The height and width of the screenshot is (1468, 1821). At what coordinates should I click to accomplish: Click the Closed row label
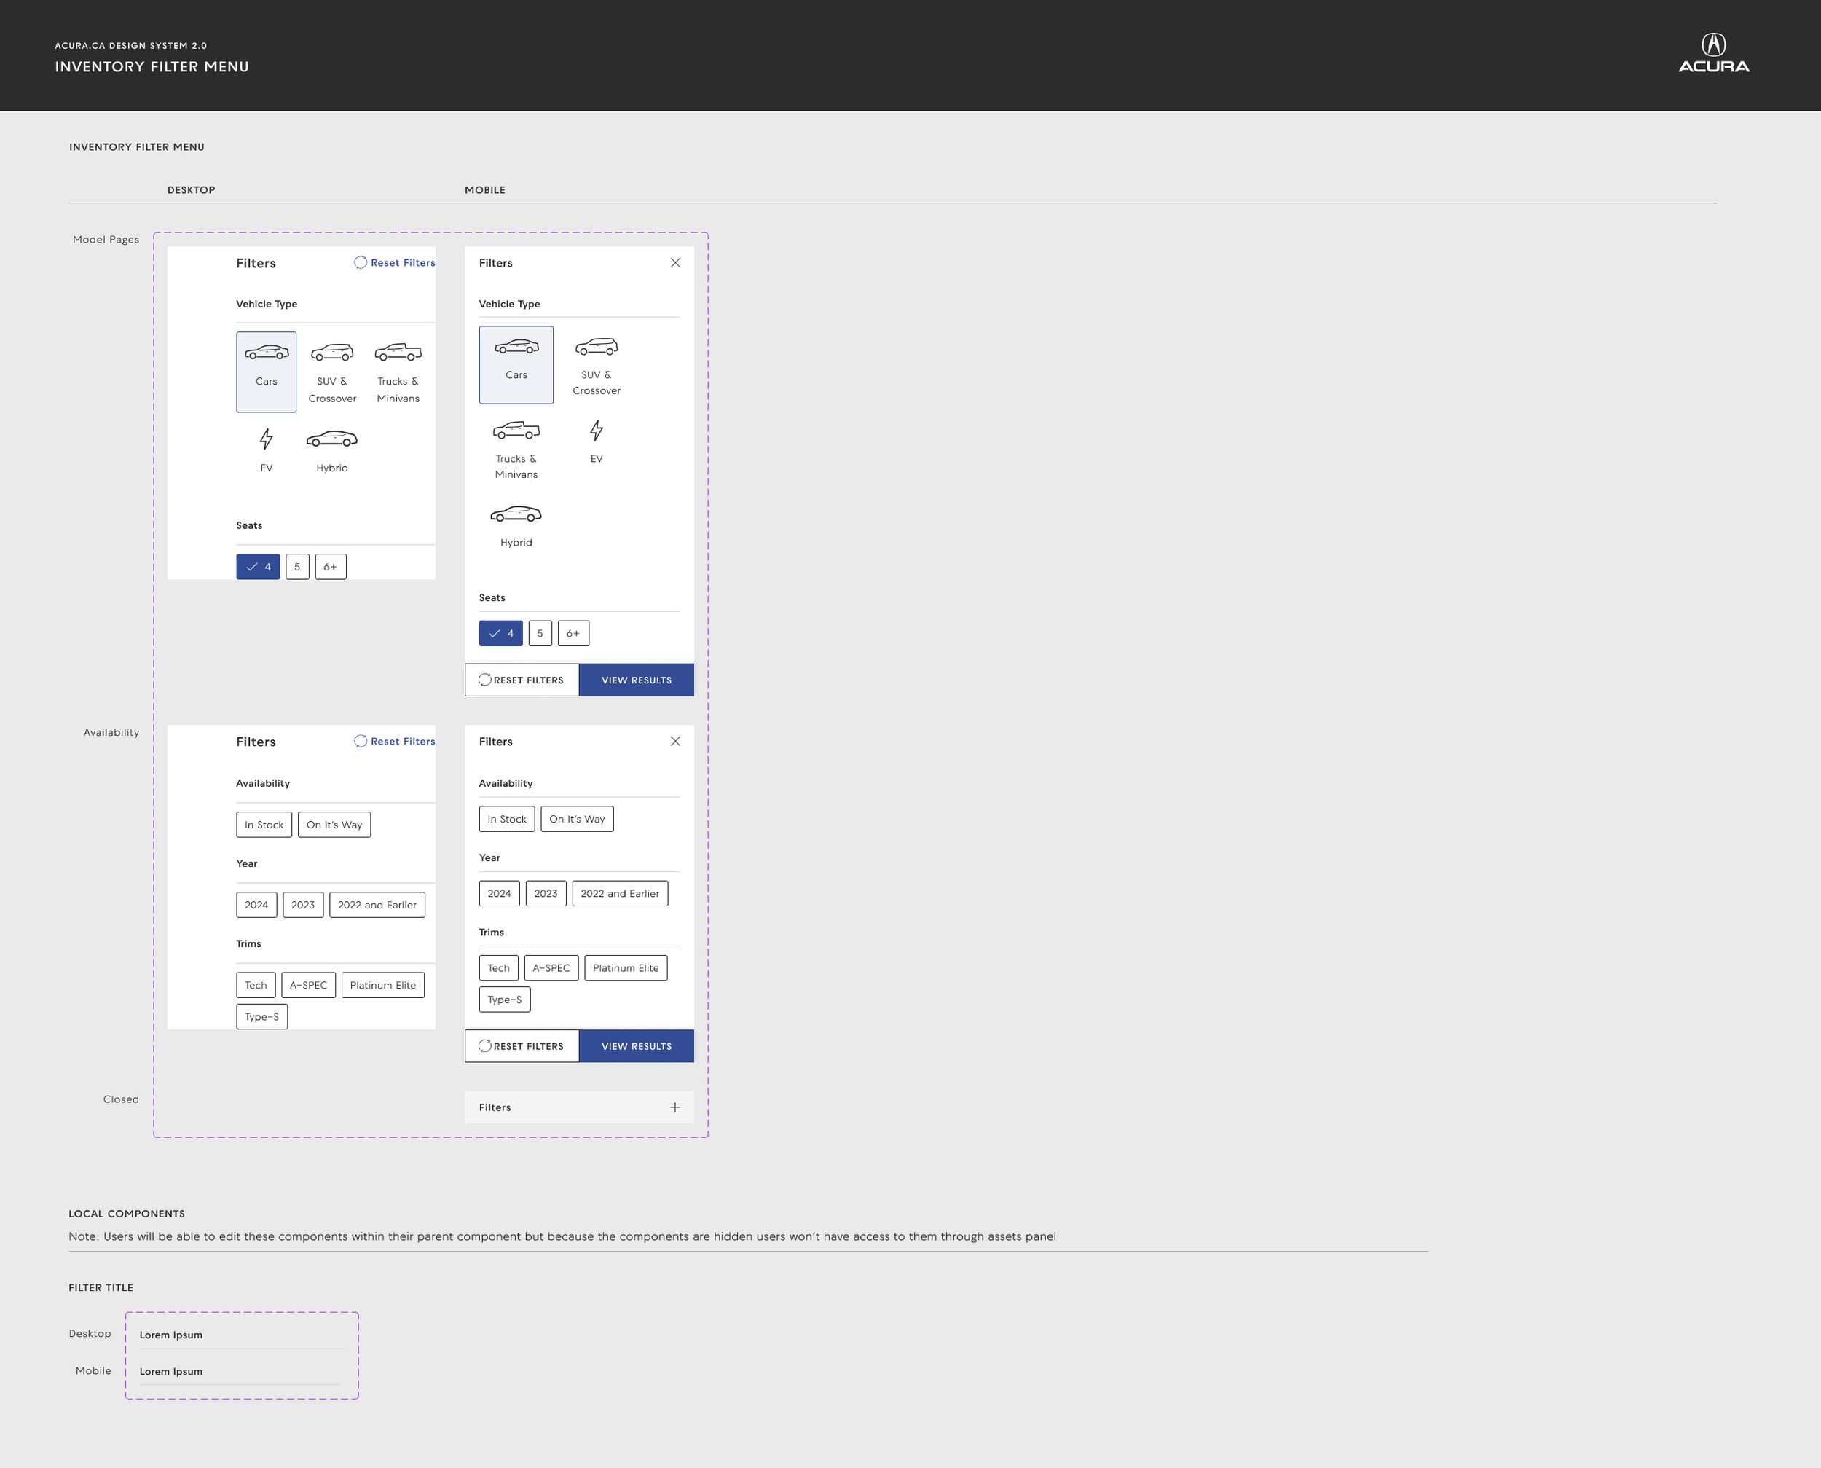point(121,1099)
